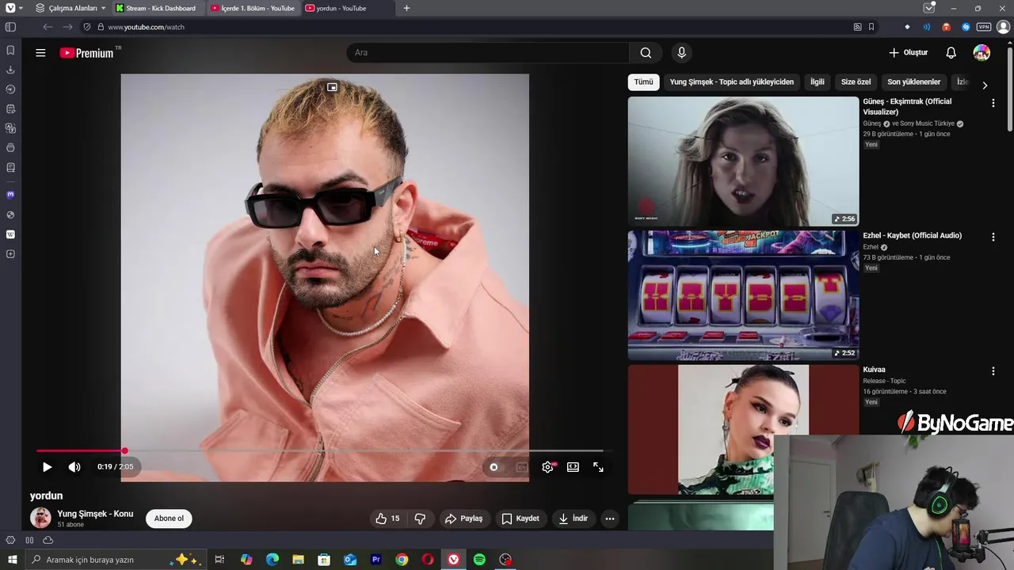Screen dimensions: 1014x570
Task: Select the Tümü filter chip
Action: coord(643,82)
